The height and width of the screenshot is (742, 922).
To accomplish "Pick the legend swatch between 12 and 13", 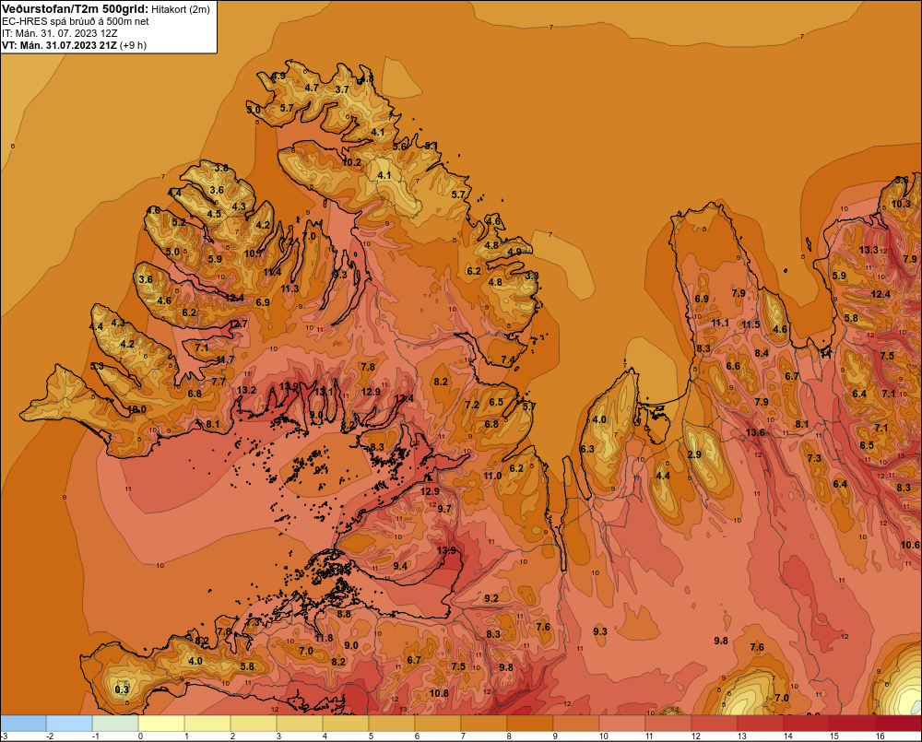I will click(x=715, y=724).
